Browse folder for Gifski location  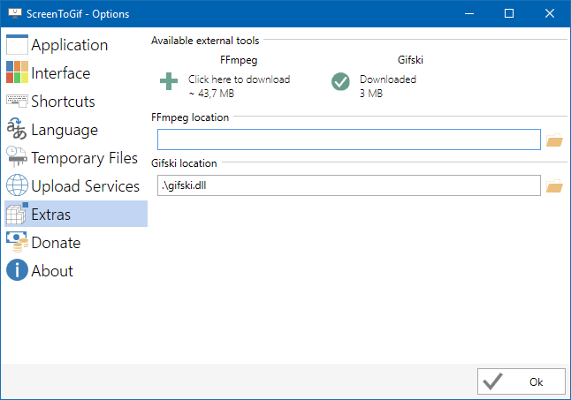coord(554,185)
